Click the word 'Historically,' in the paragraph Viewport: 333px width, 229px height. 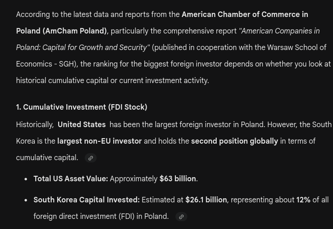click(35, 124)
